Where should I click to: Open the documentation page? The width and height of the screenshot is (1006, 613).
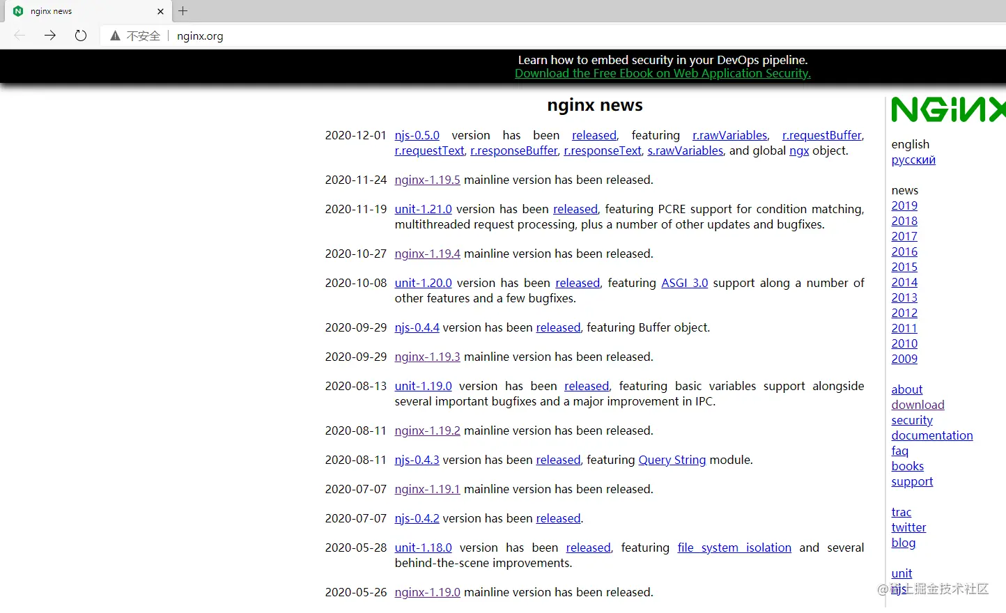(x=932, y=436)
